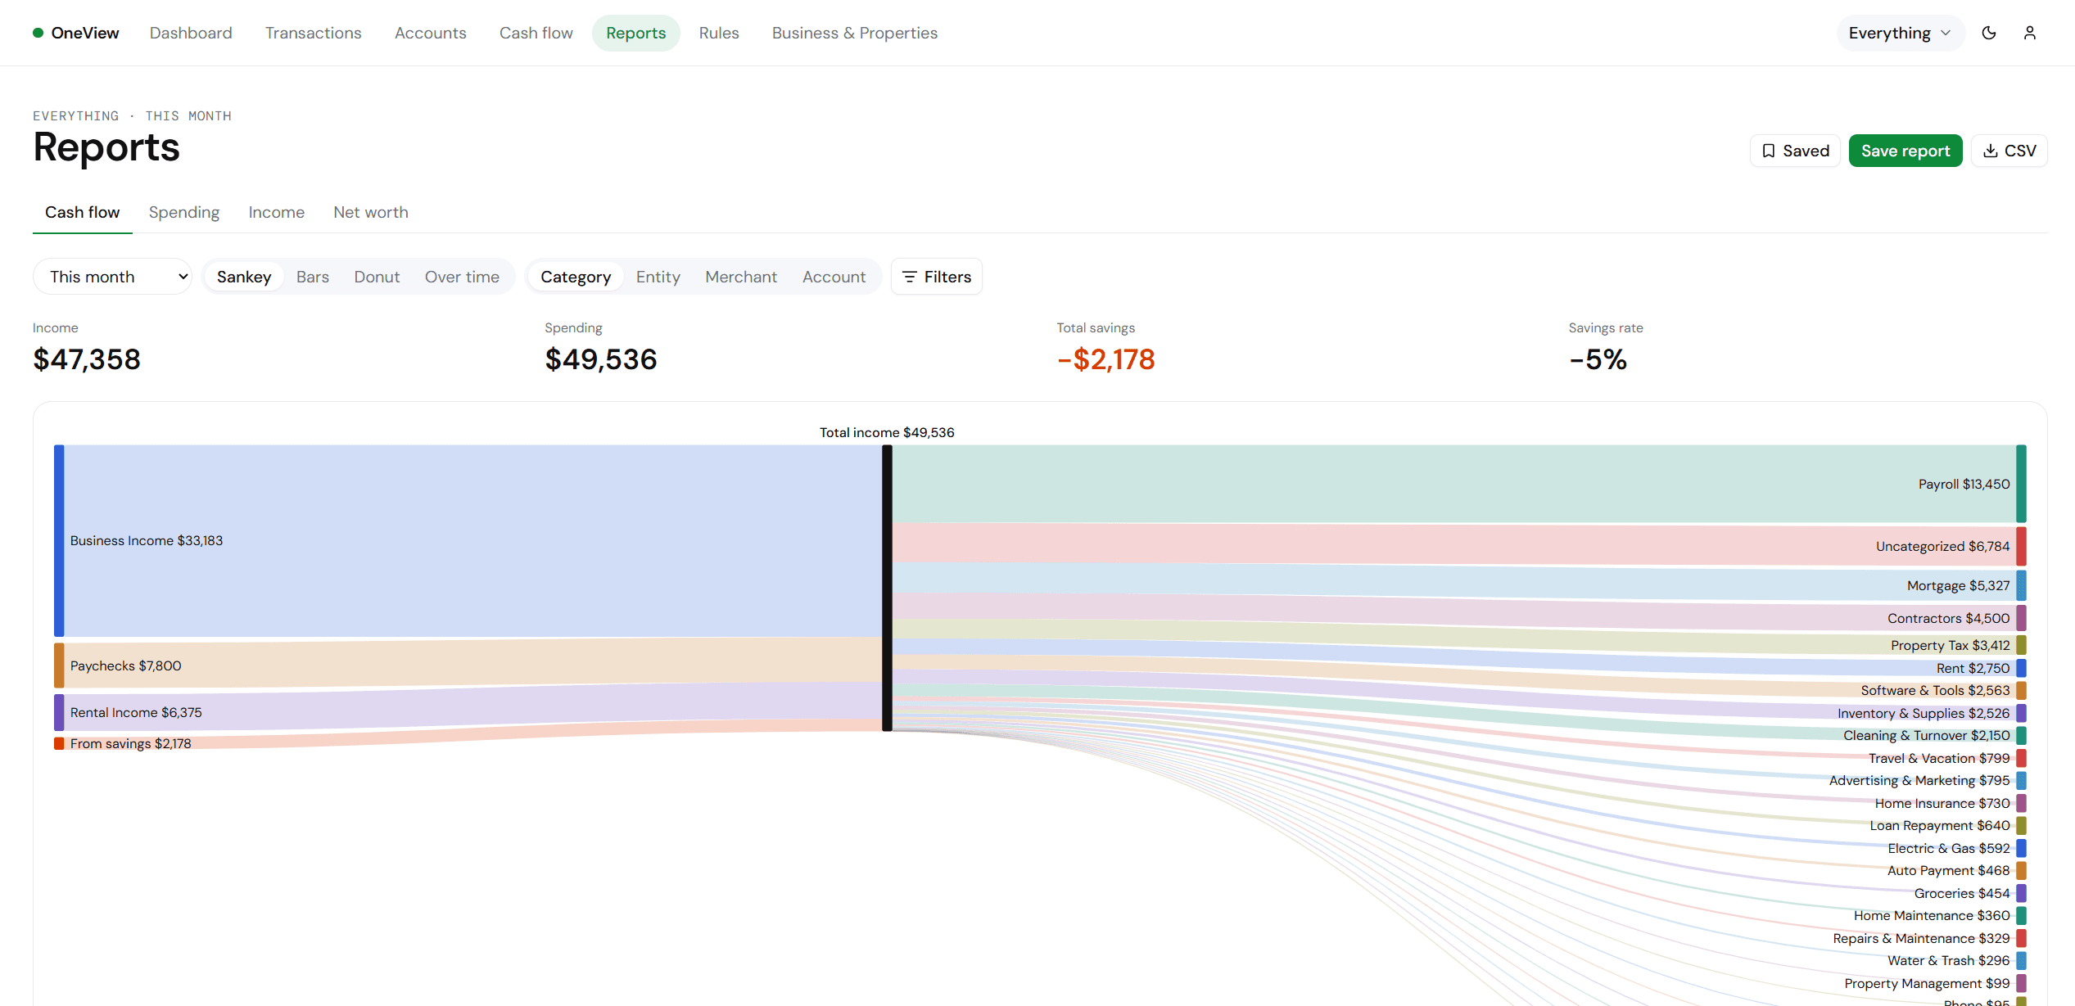Click the From savings red node
Viewport: 2075px width, 1006px height.
[x=59, y=743]
